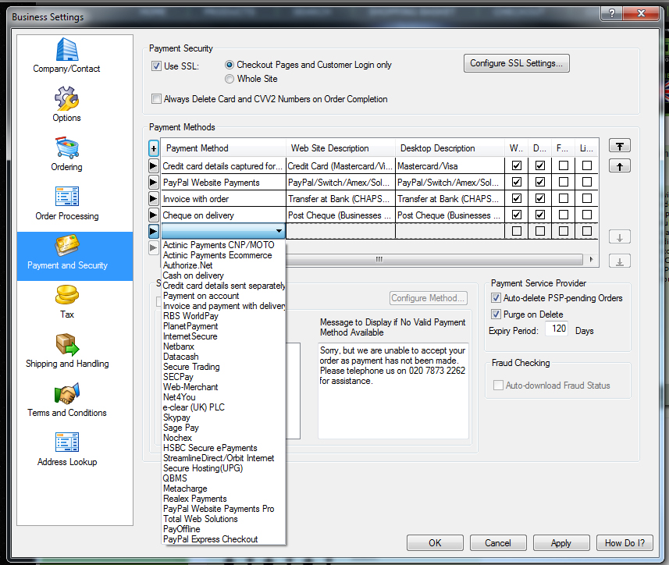Select the Whole Site radio button
Viewport: 669px width, 565px height.
pyautogui.click(x=230, y=79)
